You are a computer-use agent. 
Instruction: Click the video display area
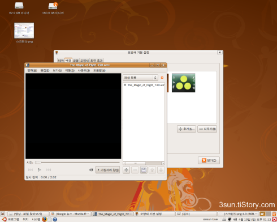(x=73, y=116)
